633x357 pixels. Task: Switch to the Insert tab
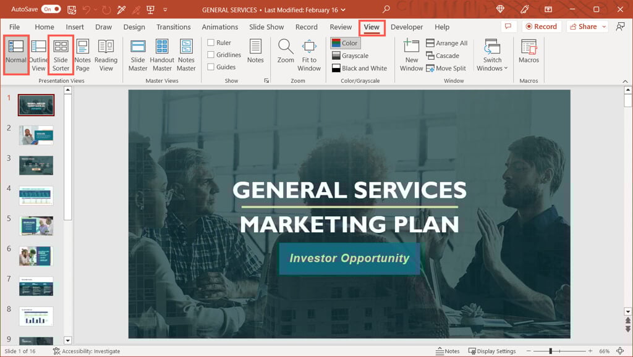tap(75, 27)
